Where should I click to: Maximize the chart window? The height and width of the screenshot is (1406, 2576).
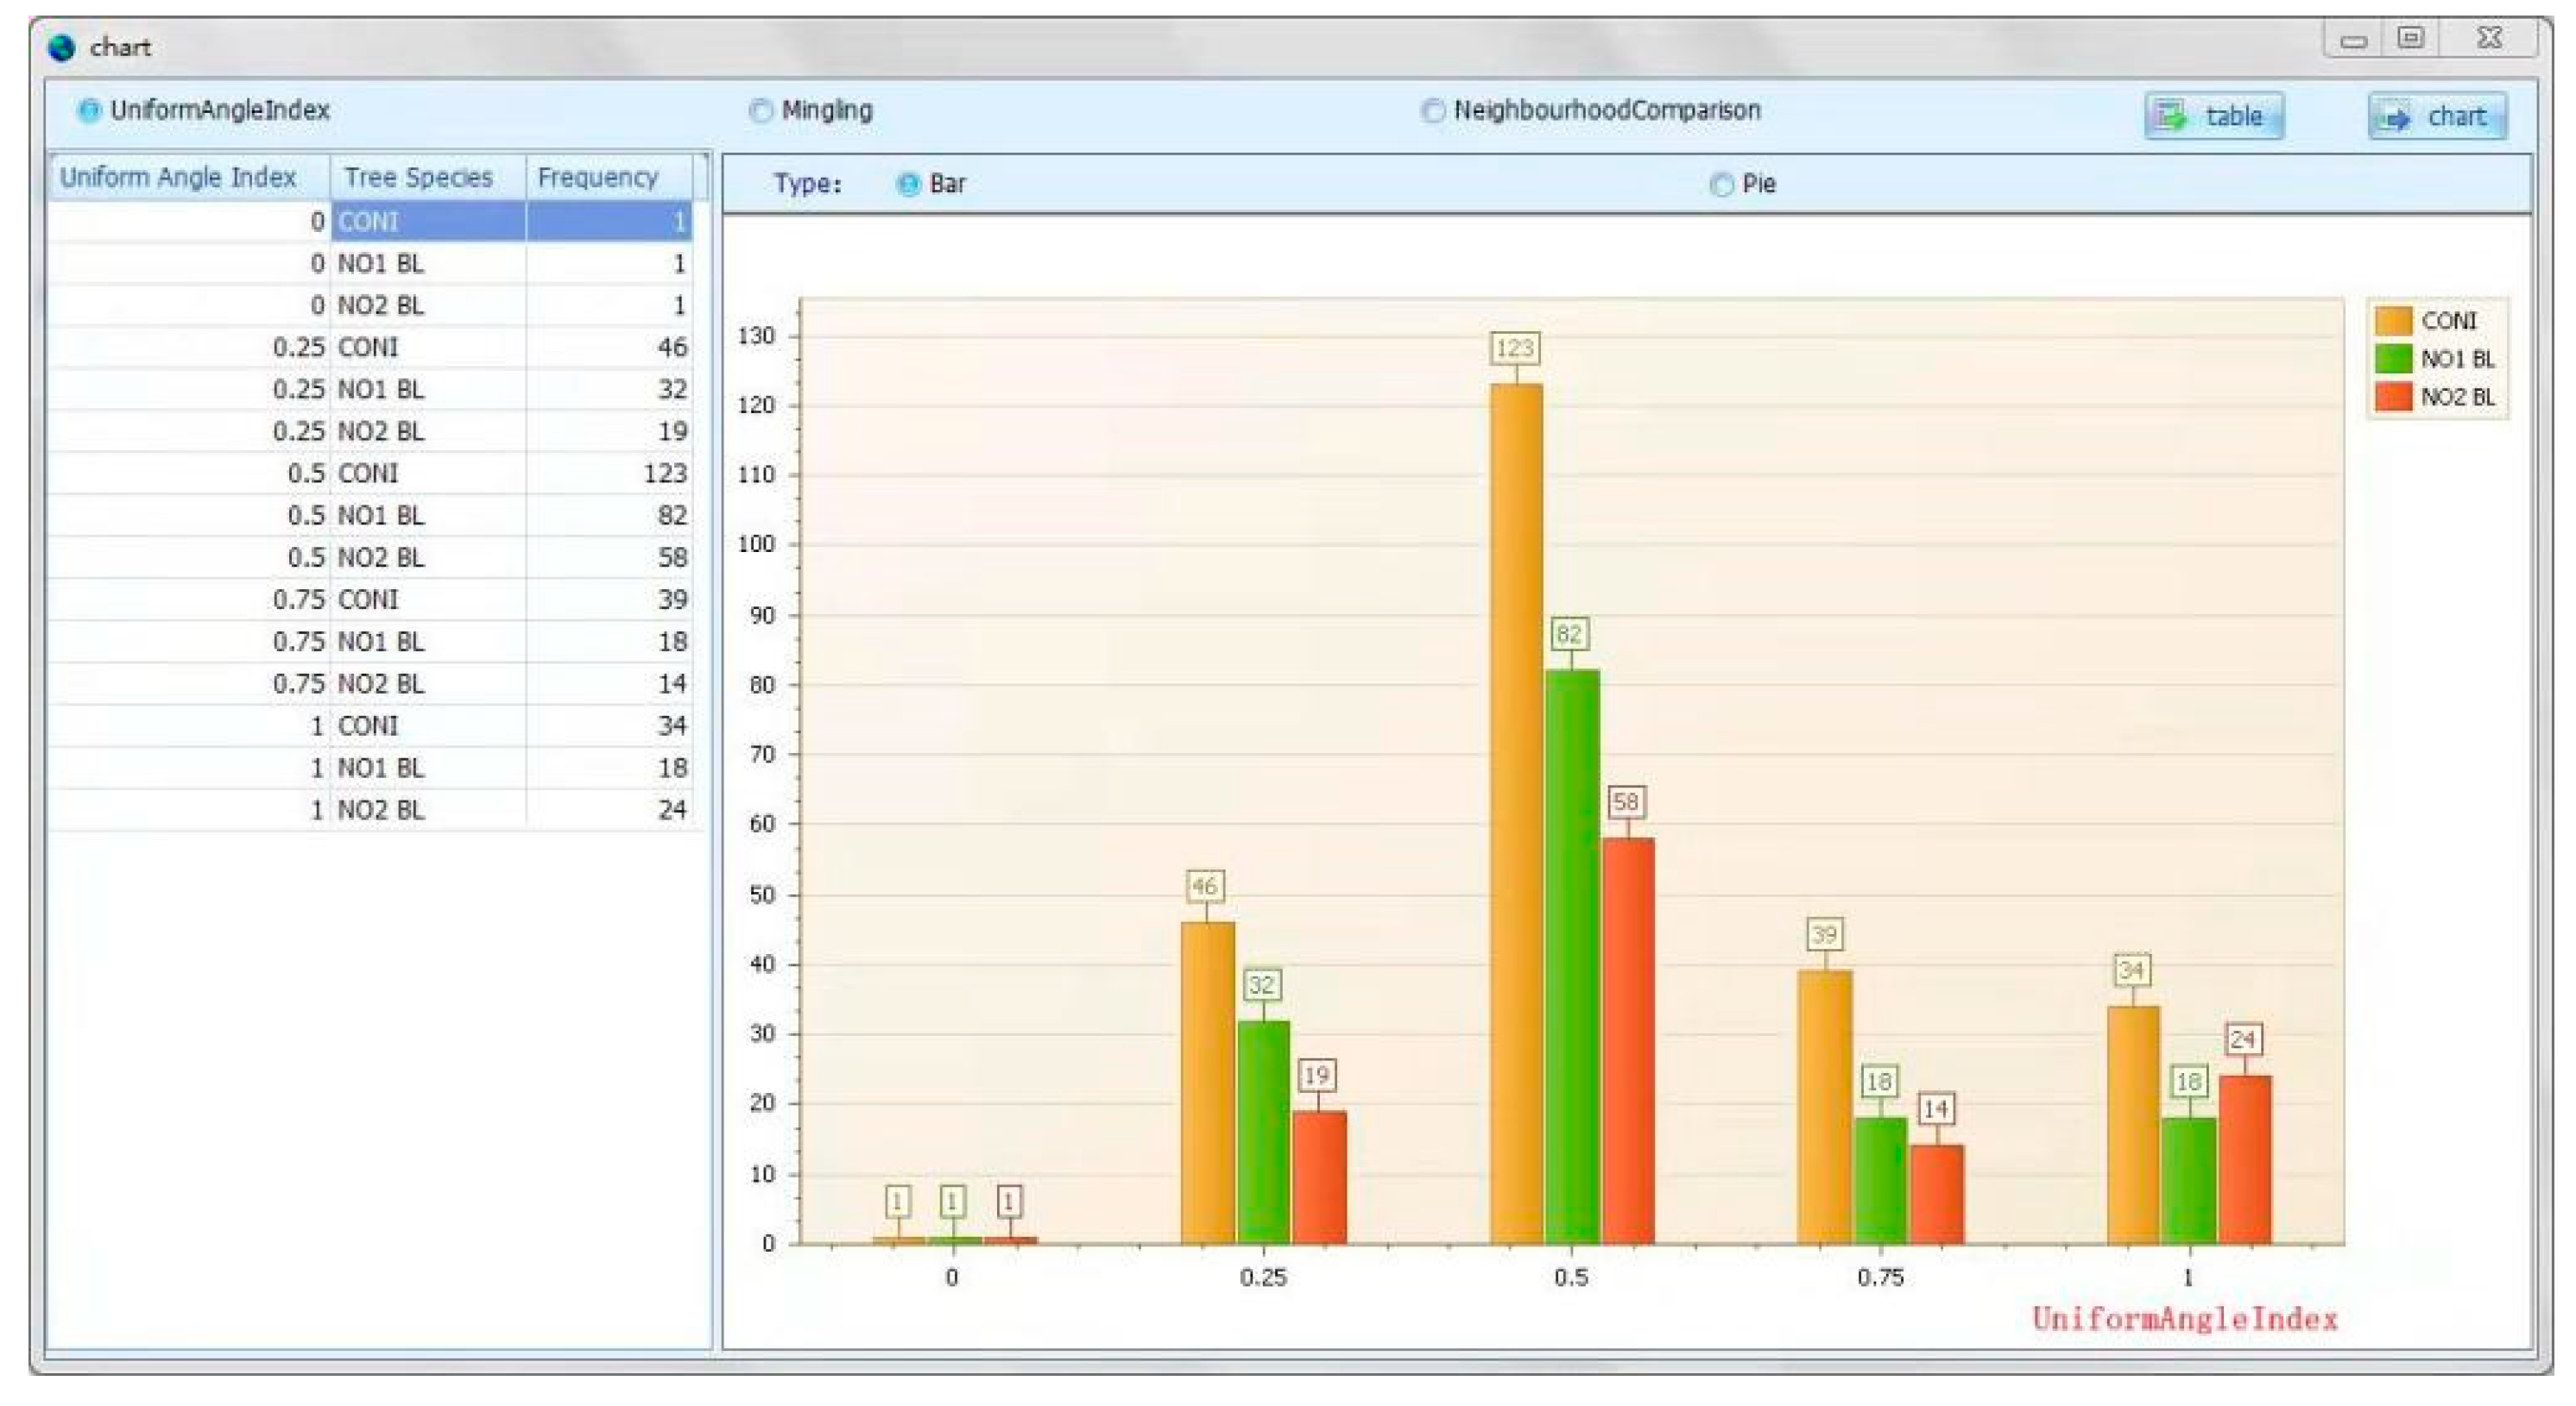(x=2411, y=39)
